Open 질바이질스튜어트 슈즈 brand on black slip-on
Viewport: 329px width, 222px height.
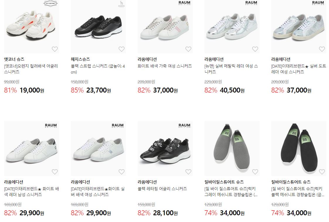(291, 182)
